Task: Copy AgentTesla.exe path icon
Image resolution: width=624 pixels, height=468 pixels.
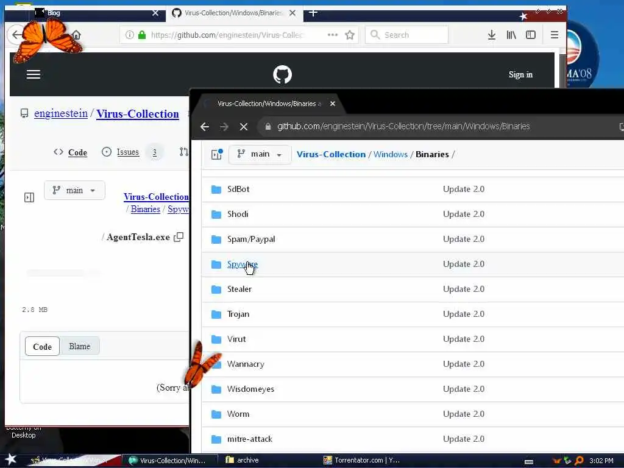Action: 179,237
